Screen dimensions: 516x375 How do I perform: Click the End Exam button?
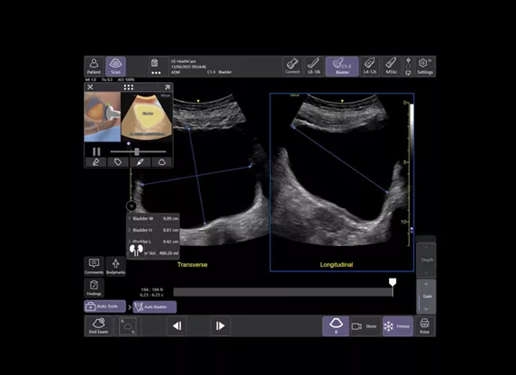[98, 326]
